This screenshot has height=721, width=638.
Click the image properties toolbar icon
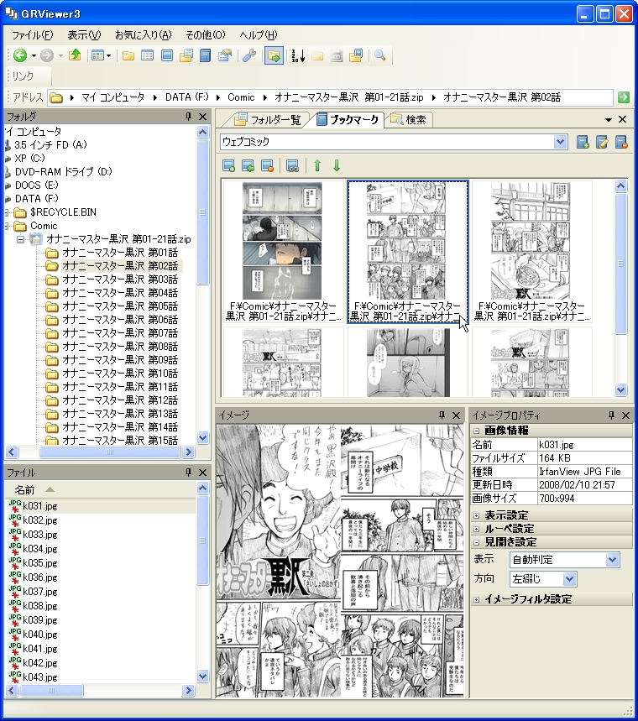pos(224,55)
